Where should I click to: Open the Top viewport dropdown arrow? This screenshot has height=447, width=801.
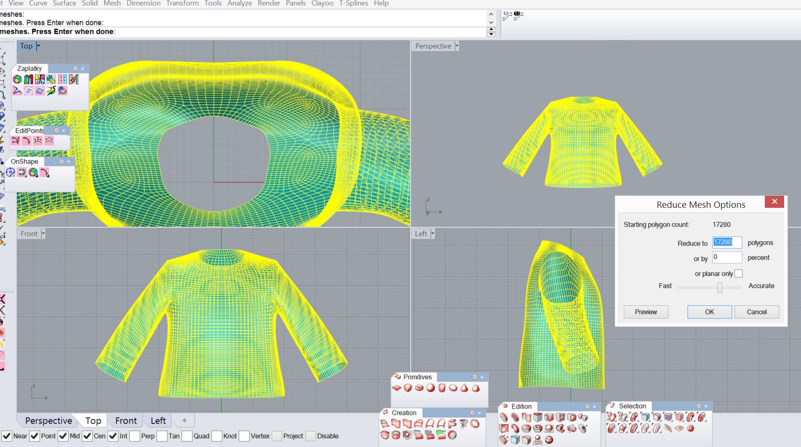tap(38, 46)
